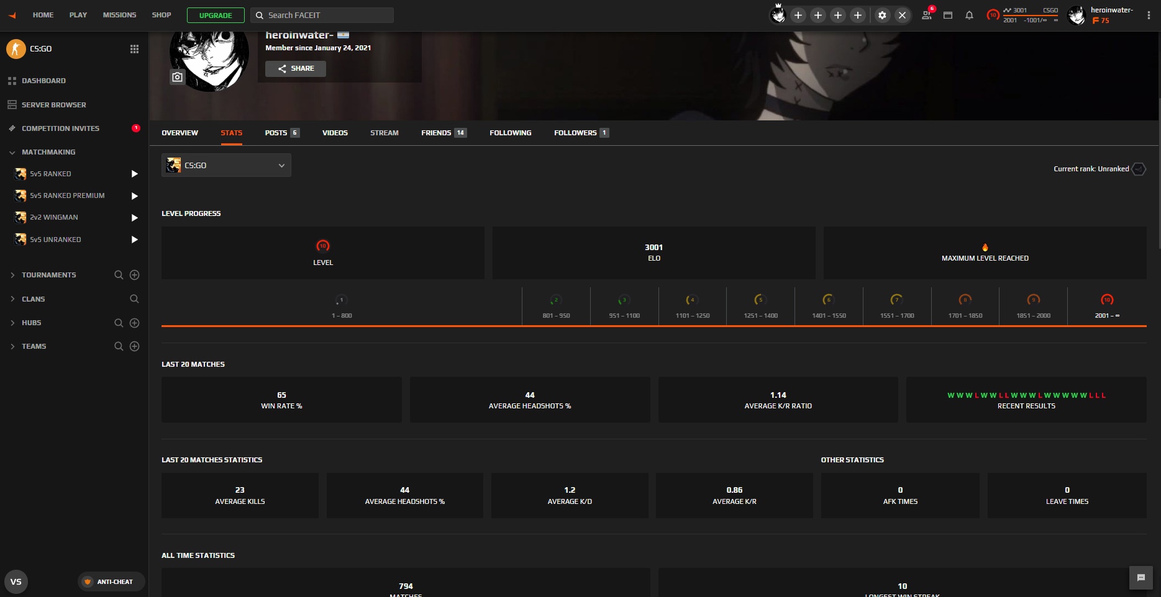The height and width of the screenshot is (597, 1161).
Task: Play 5v5 Ranked matchmaking
Action: click(134, 174)
